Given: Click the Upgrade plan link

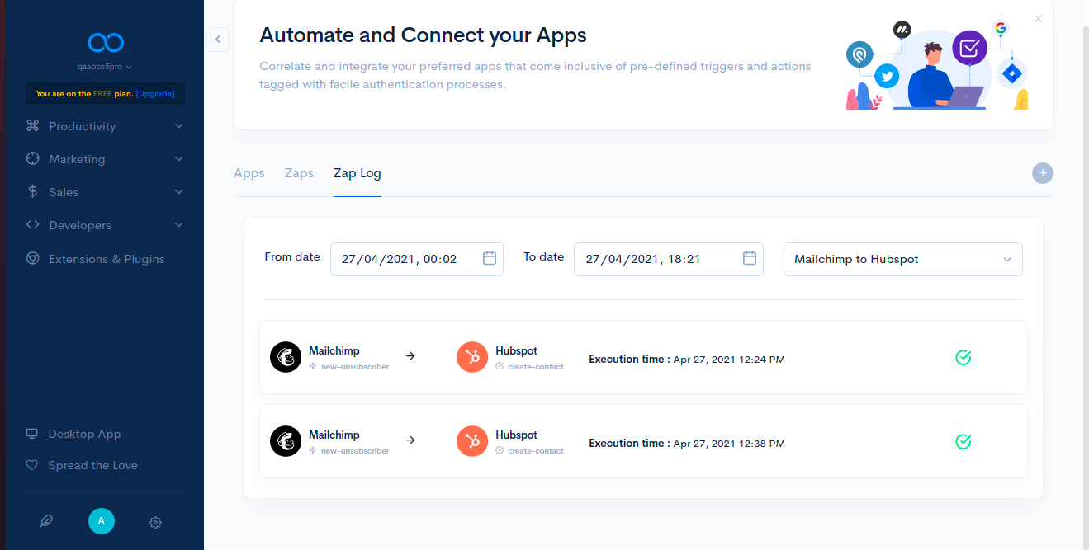Looking at the screenshot, I should pos(155,94).
